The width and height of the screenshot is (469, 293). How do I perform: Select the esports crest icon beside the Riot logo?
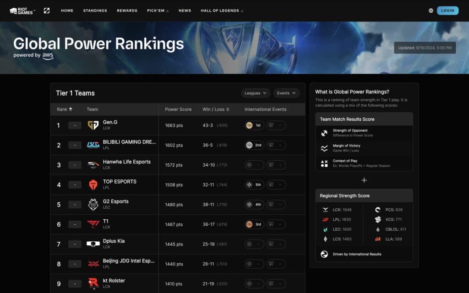click(46, 10)
